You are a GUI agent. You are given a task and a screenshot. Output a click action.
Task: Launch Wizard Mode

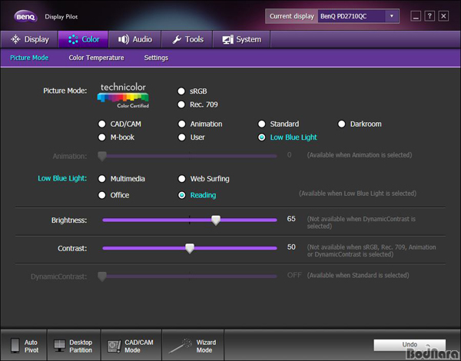click(x=193, y=346)
